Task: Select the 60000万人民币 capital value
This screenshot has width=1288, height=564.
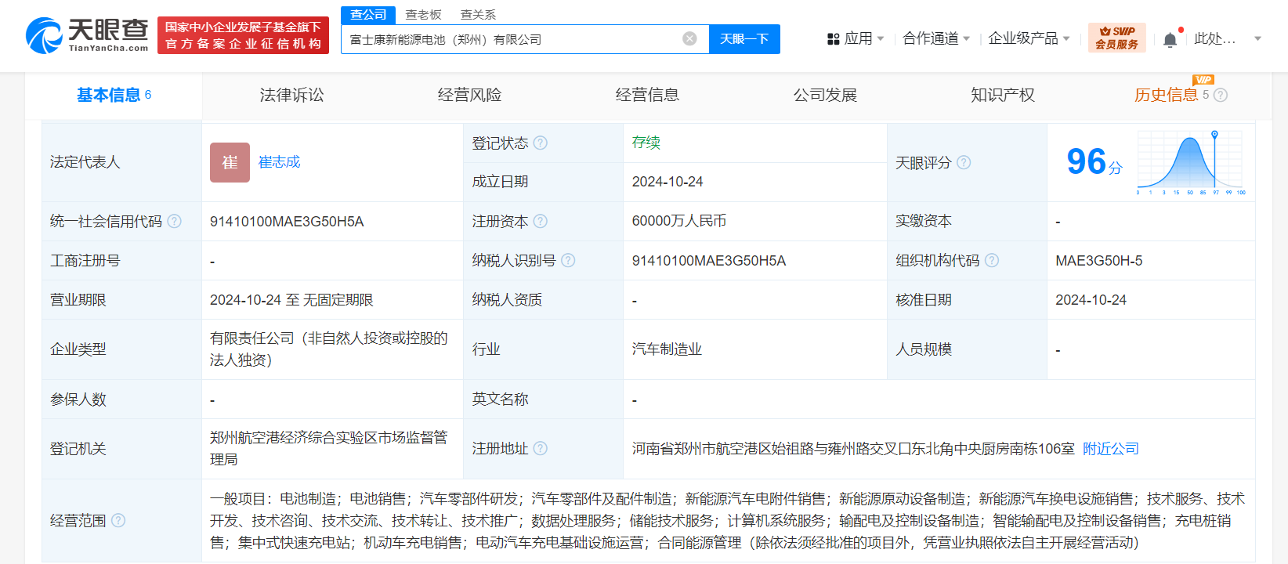Action: click(679, 221)
